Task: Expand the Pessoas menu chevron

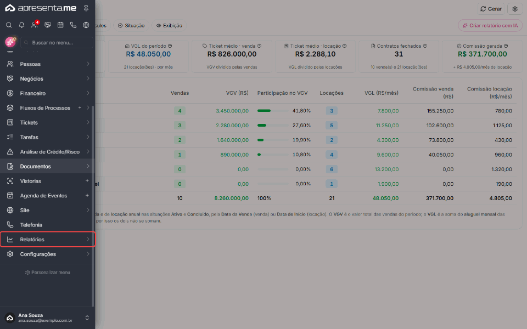Action: (88, 64)
